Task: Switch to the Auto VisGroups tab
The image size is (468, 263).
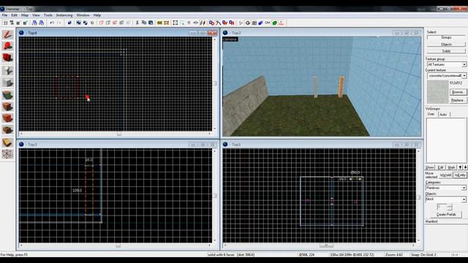Action: [443, 115]
